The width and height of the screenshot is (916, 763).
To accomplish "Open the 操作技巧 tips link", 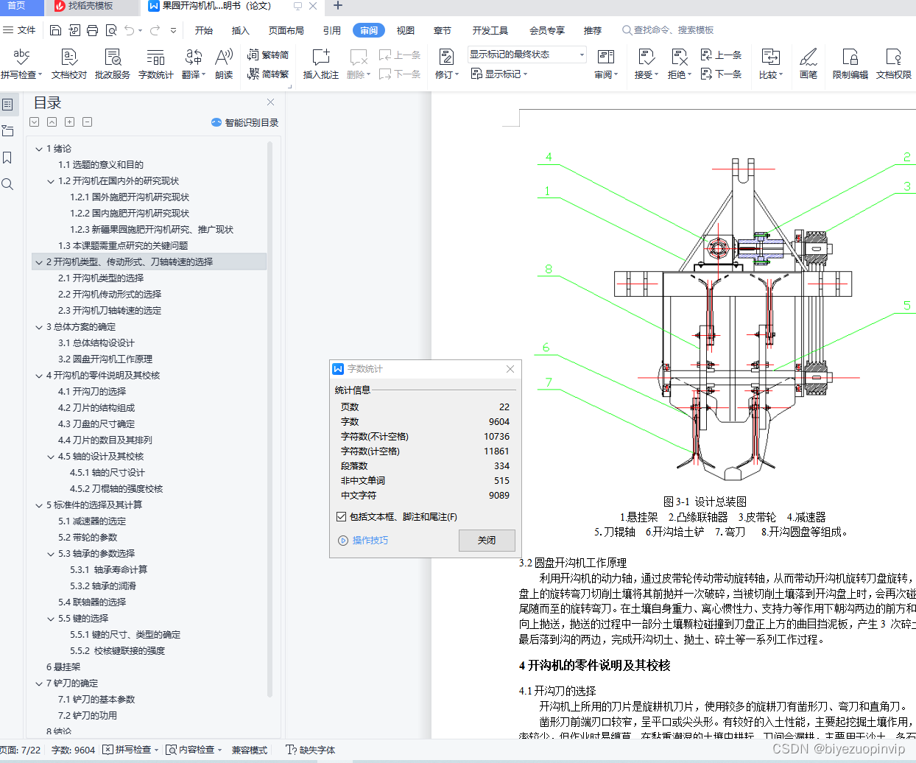I will pos(363,541).
